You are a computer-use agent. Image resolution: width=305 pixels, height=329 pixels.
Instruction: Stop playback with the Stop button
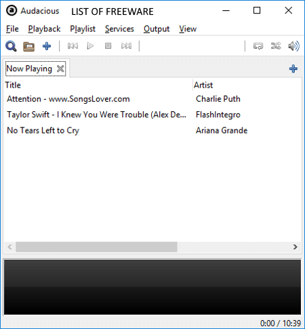pyautogui.click(x=108, y=46)
